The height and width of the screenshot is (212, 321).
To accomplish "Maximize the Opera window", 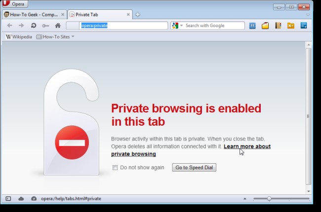I will [x=291, y=7].
